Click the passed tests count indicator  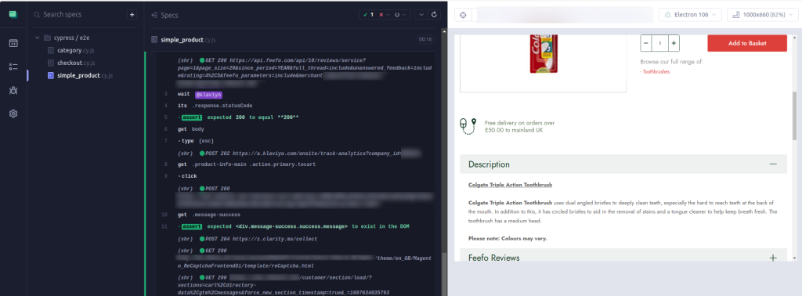(368, 15)
